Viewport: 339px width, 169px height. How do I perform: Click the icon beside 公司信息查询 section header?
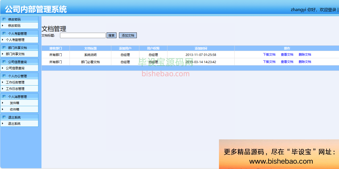pos(4,62)
